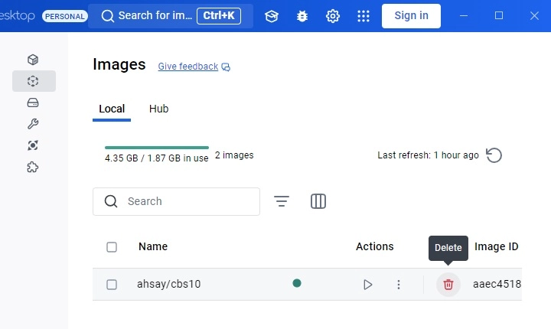Screen dimensions: 551x329
Task: Click the Actions column header
Action: tap(374, 246)
